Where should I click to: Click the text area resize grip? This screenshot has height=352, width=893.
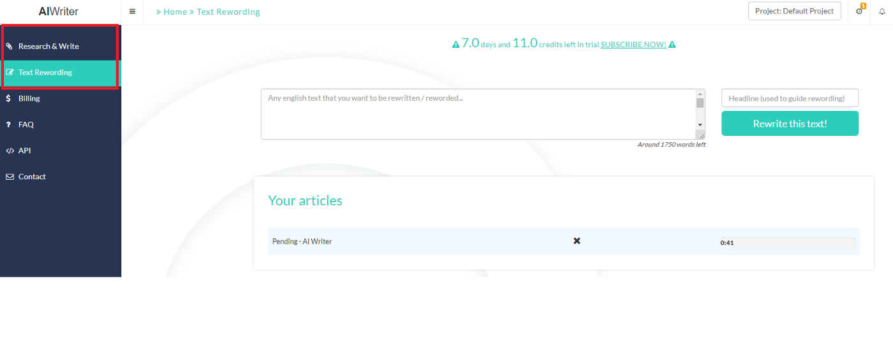[701, 135]
